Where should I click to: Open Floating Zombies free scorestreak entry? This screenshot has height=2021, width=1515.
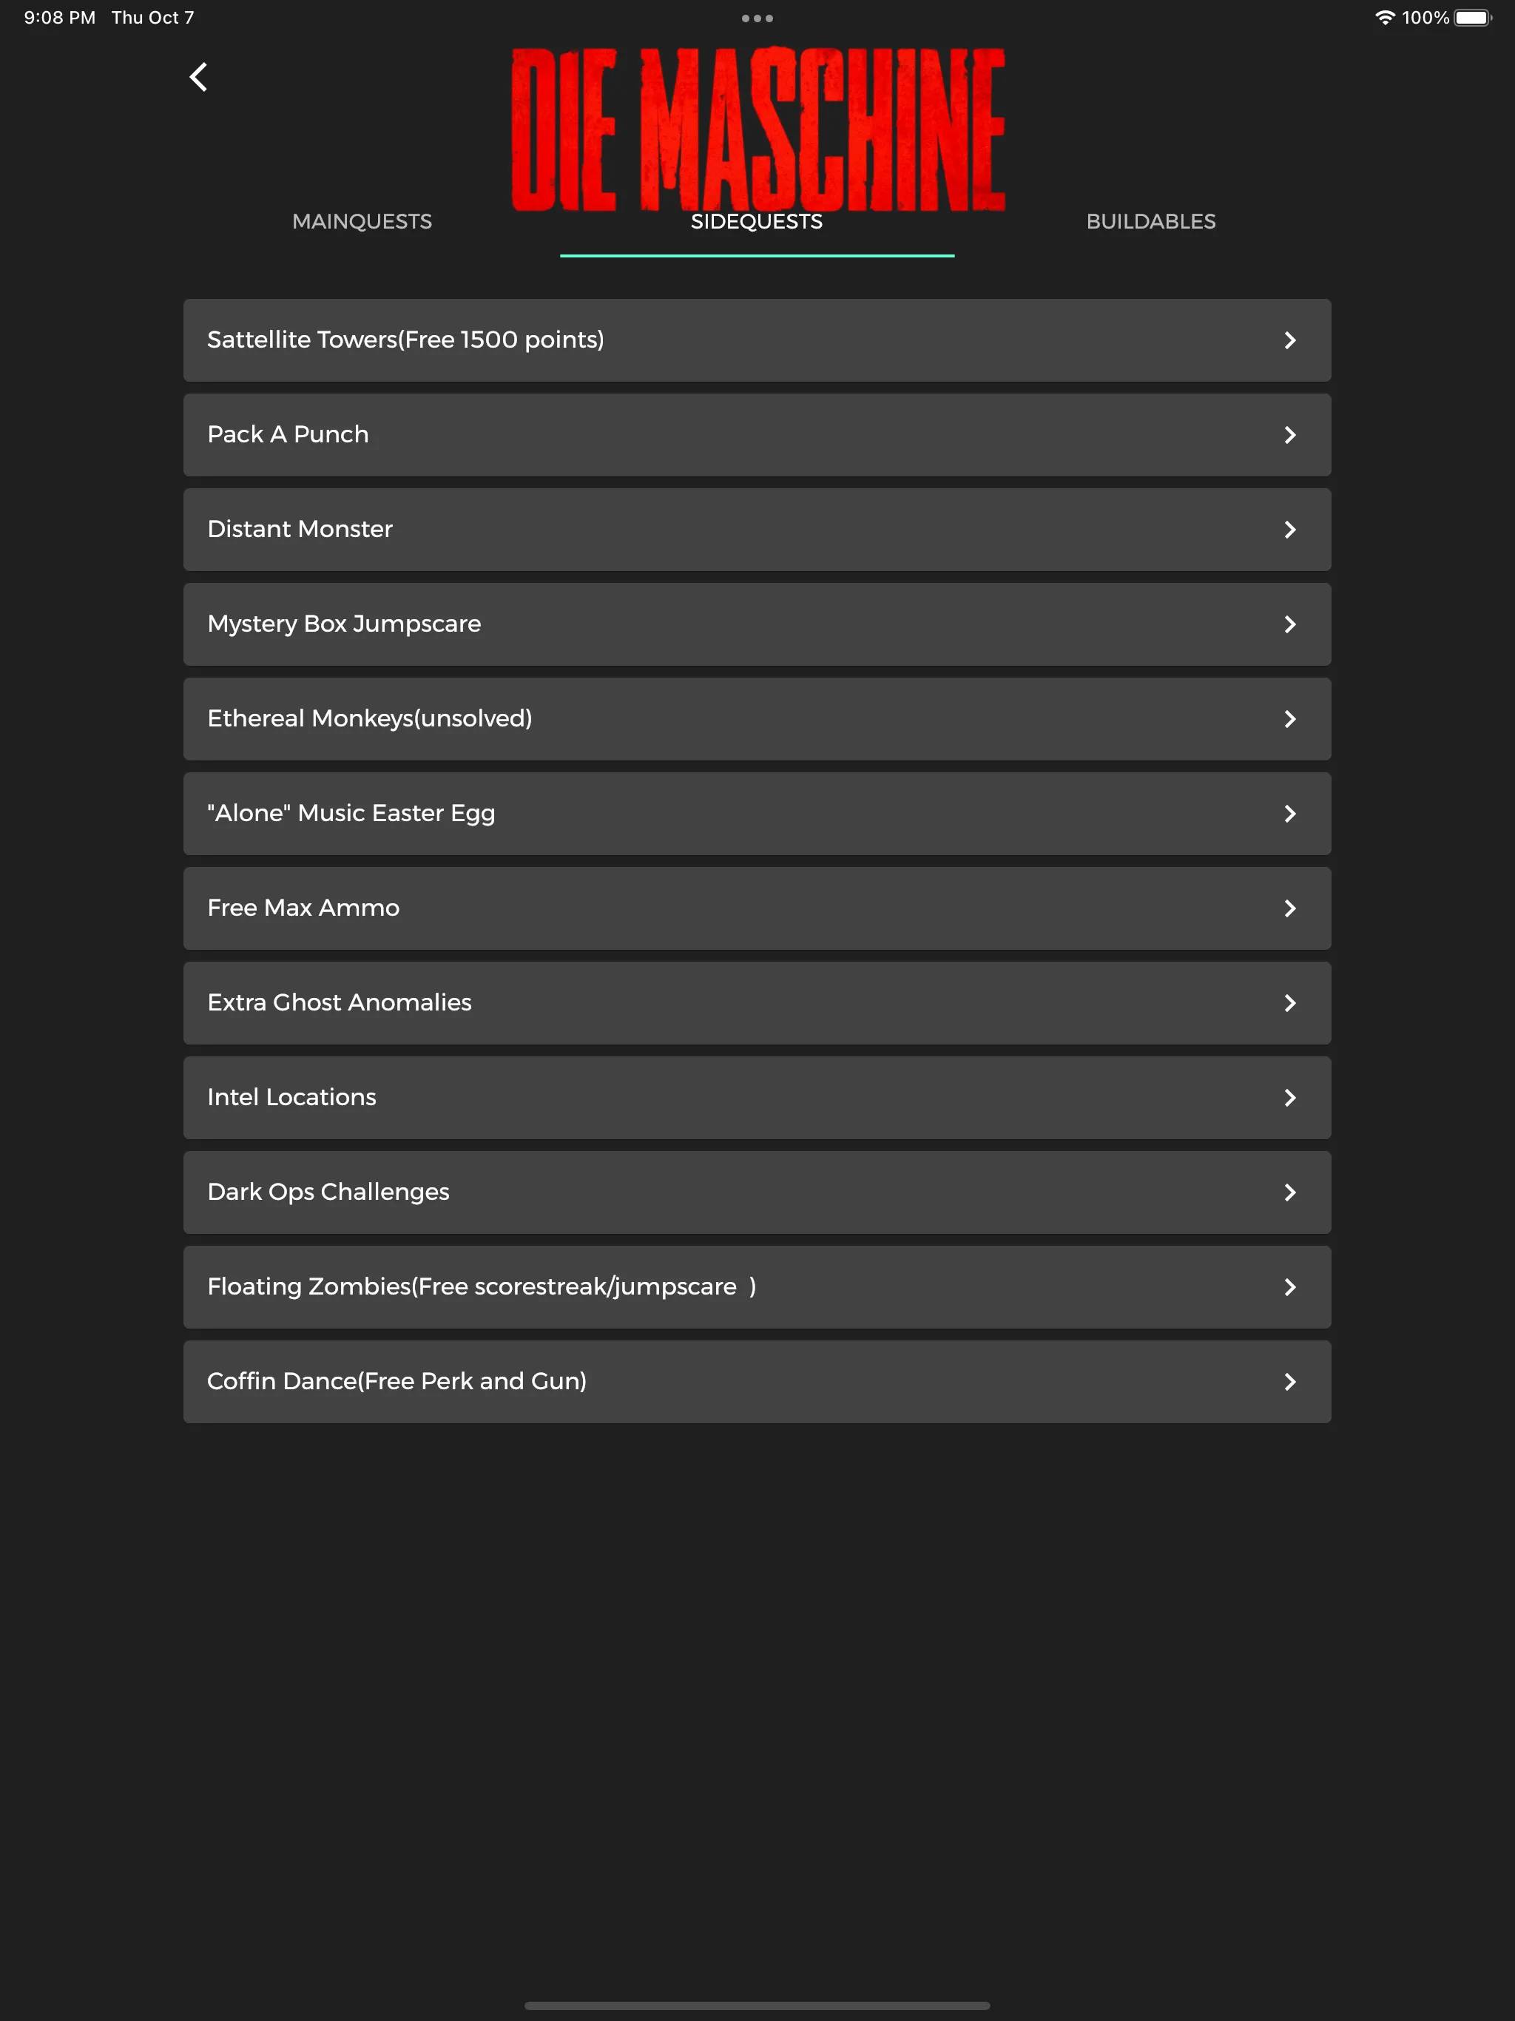pos(756,1286)
